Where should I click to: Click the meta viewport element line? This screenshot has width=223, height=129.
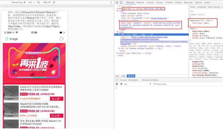tap(151, 25)
